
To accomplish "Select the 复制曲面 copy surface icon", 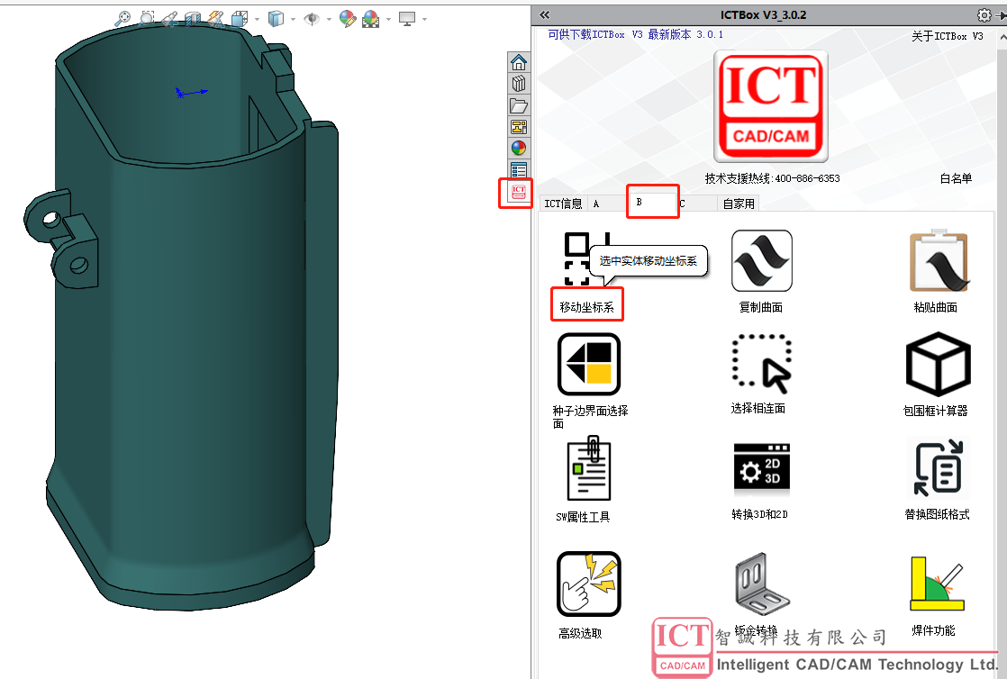I will [x=762, y=261].
